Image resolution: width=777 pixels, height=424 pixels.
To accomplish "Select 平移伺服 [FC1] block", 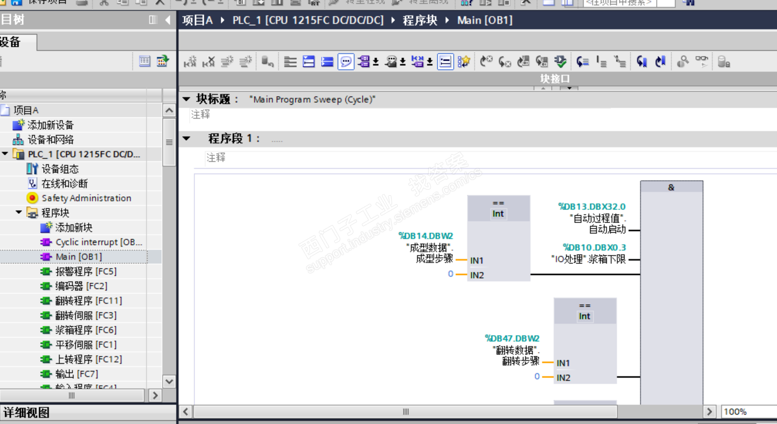I will 86,344.
